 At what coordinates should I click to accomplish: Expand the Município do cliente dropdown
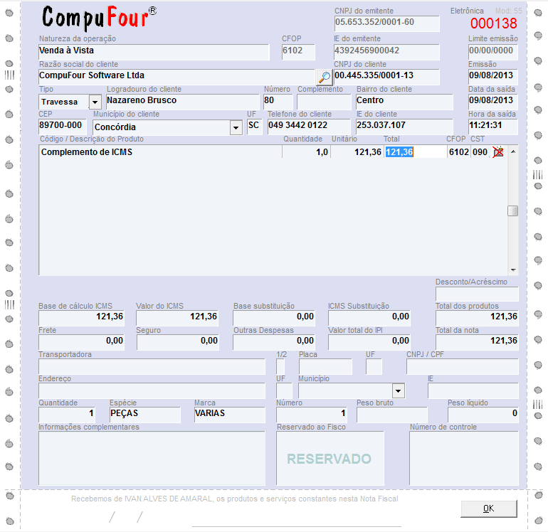236,127
